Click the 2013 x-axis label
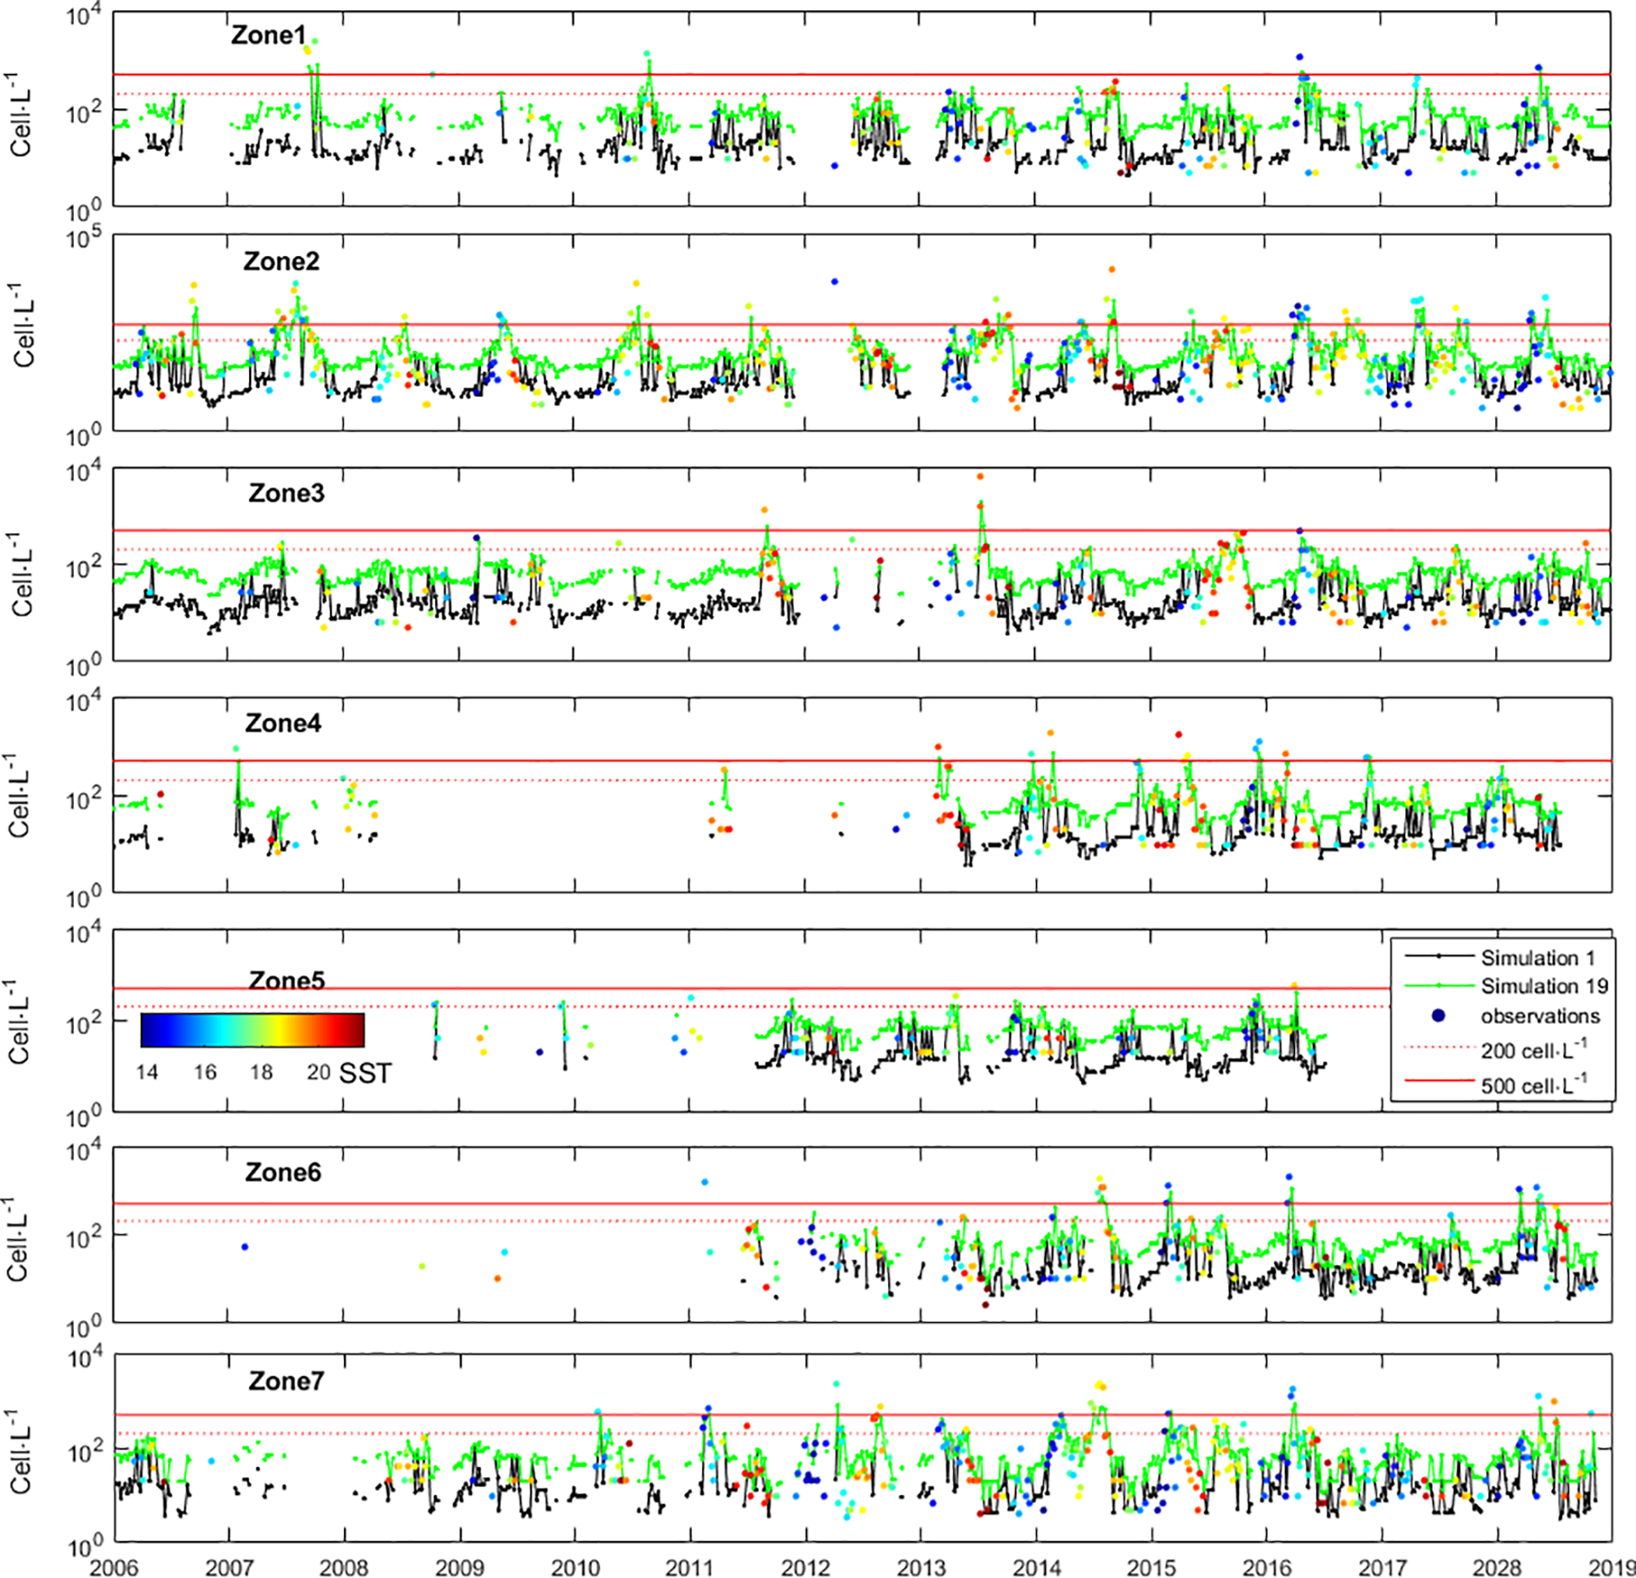Viewport: 1636px width, 1578px height. pyautogui.click(x=921, y=1567)
